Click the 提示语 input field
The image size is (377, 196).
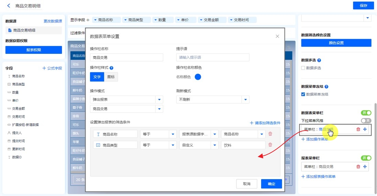pos(212,57)
